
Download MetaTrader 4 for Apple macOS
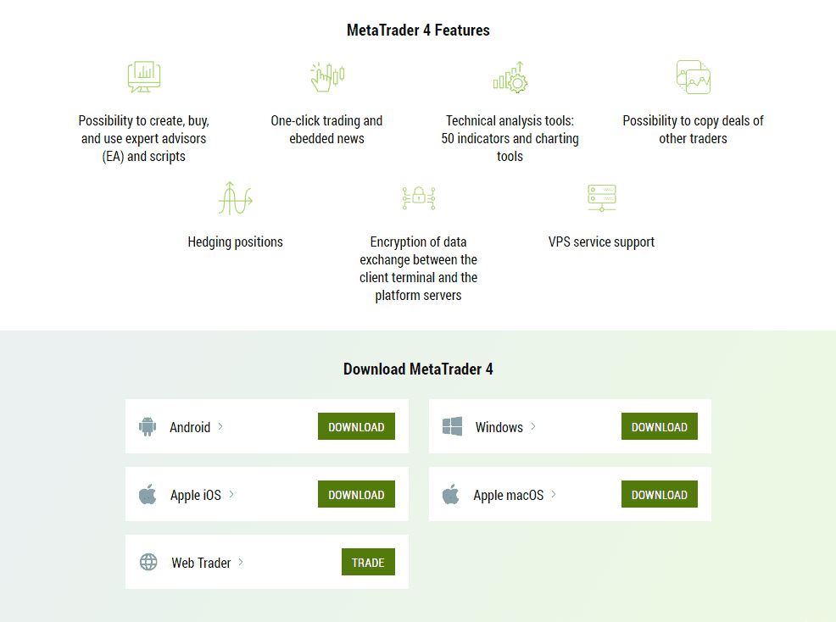[x=660, y=494]
